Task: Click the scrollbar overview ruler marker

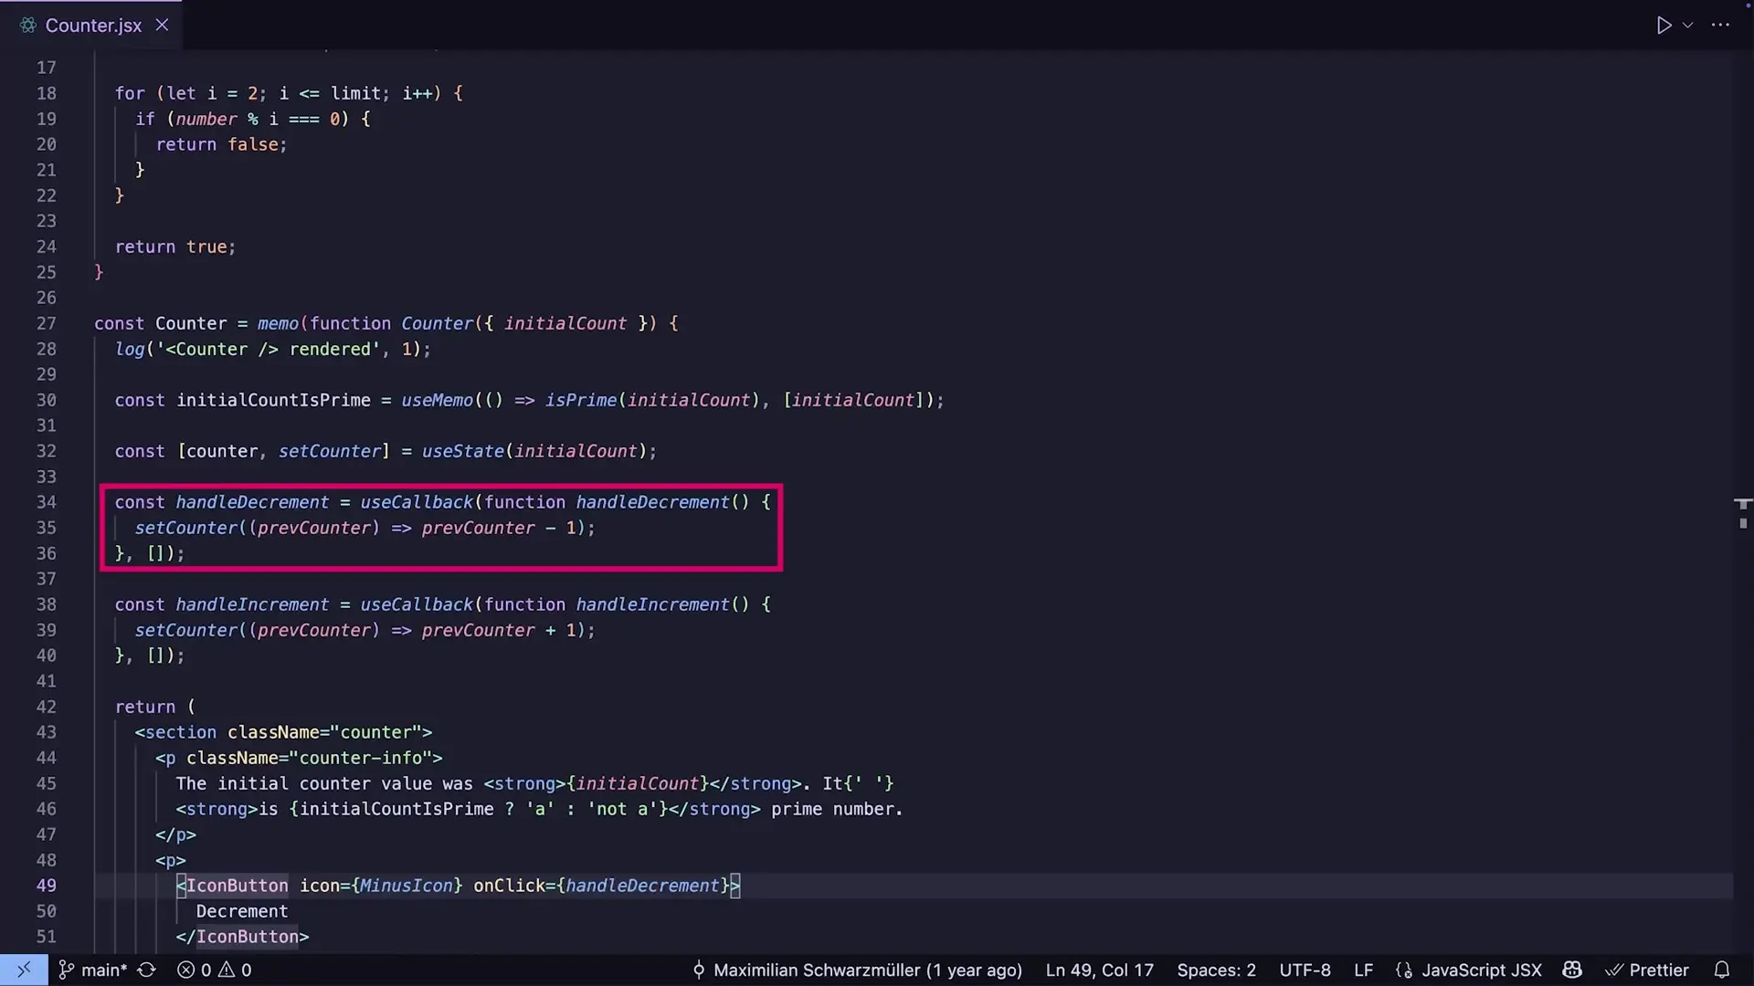Action: pos(1743,504)
